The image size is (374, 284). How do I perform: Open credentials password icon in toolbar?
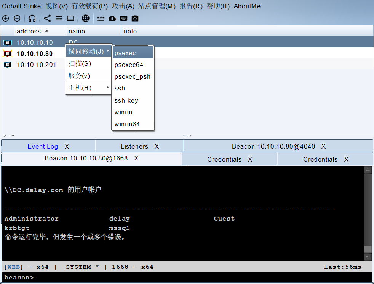101,19
